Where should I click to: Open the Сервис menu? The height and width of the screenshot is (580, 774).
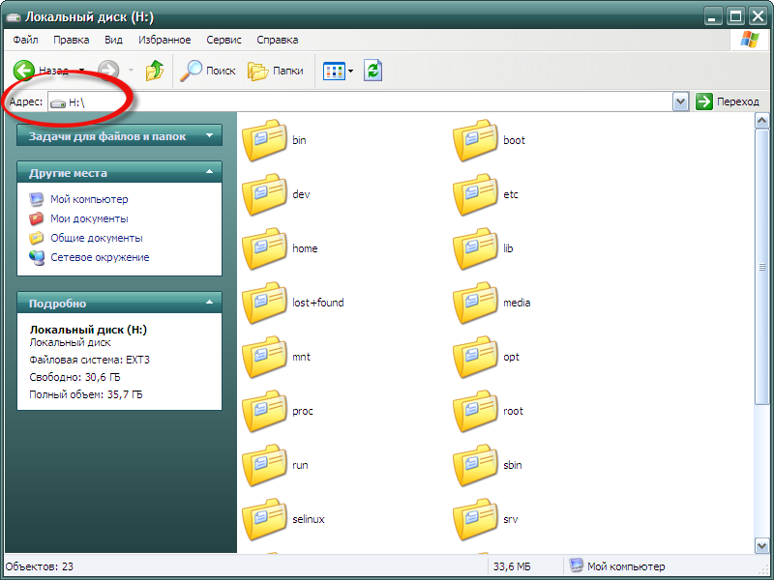coord(224,40)
